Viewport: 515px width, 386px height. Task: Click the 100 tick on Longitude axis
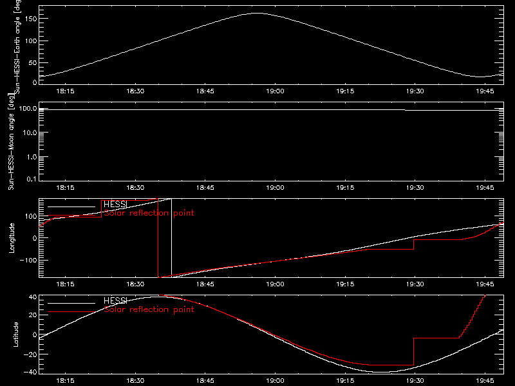click(x=31, y=216)
